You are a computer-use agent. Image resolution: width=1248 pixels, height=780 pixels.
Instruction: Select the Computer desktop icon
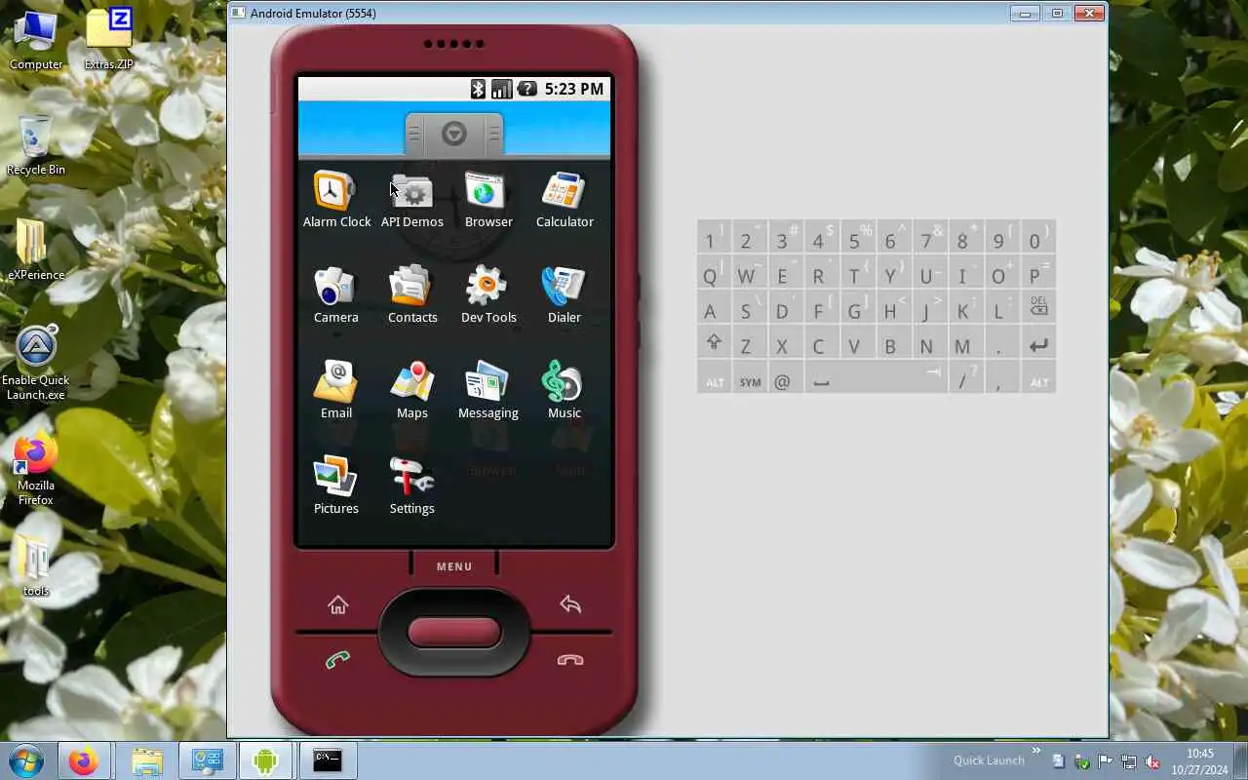(x=36, y=40)
